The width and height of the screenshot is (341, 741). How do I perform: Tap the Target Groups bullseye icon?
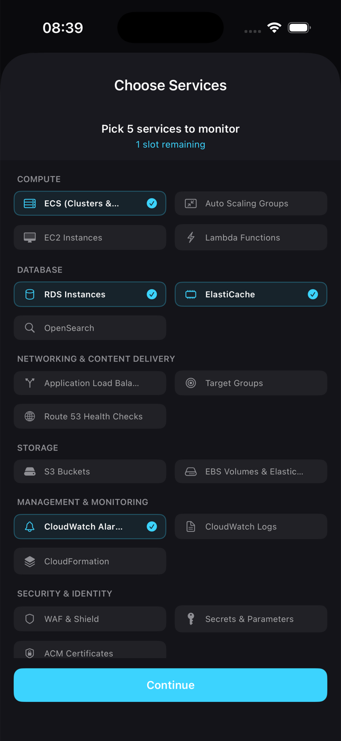tap(191, 383)
